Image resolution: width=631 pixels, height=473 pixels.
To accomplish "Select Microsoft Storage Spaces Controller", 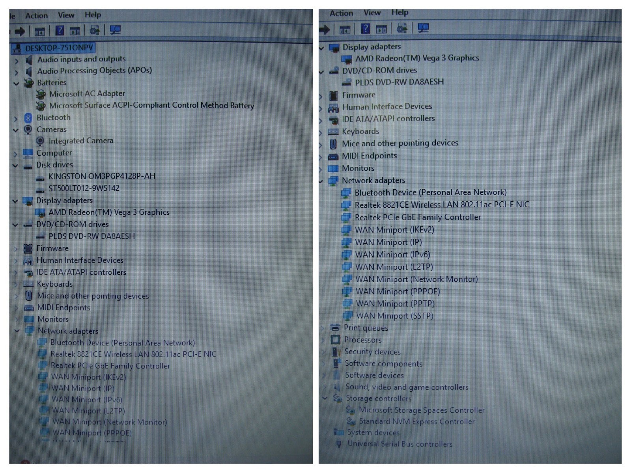I will click(x=422, y=410).
